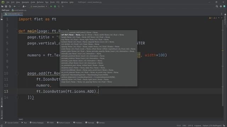Click the Save All toolbar icon
This screenshot has width=227, height=127.
click(6, 6)
